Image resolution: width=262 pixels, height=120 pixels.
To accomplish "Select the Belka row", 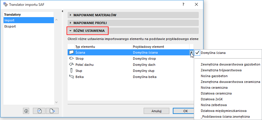I will coord(131,77).
